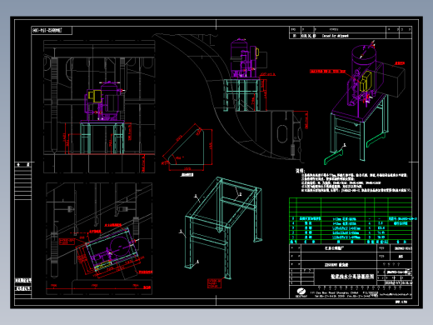Click the notes paragraph under the 说明 heading

tap(356, 182)
